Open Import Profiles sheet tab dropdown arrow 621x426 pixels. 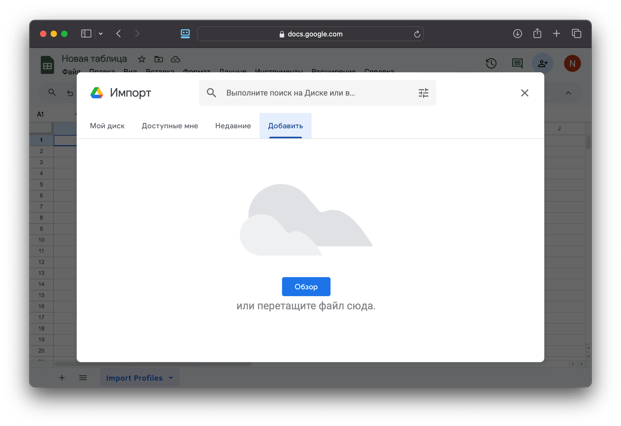(x=171, y=378)
